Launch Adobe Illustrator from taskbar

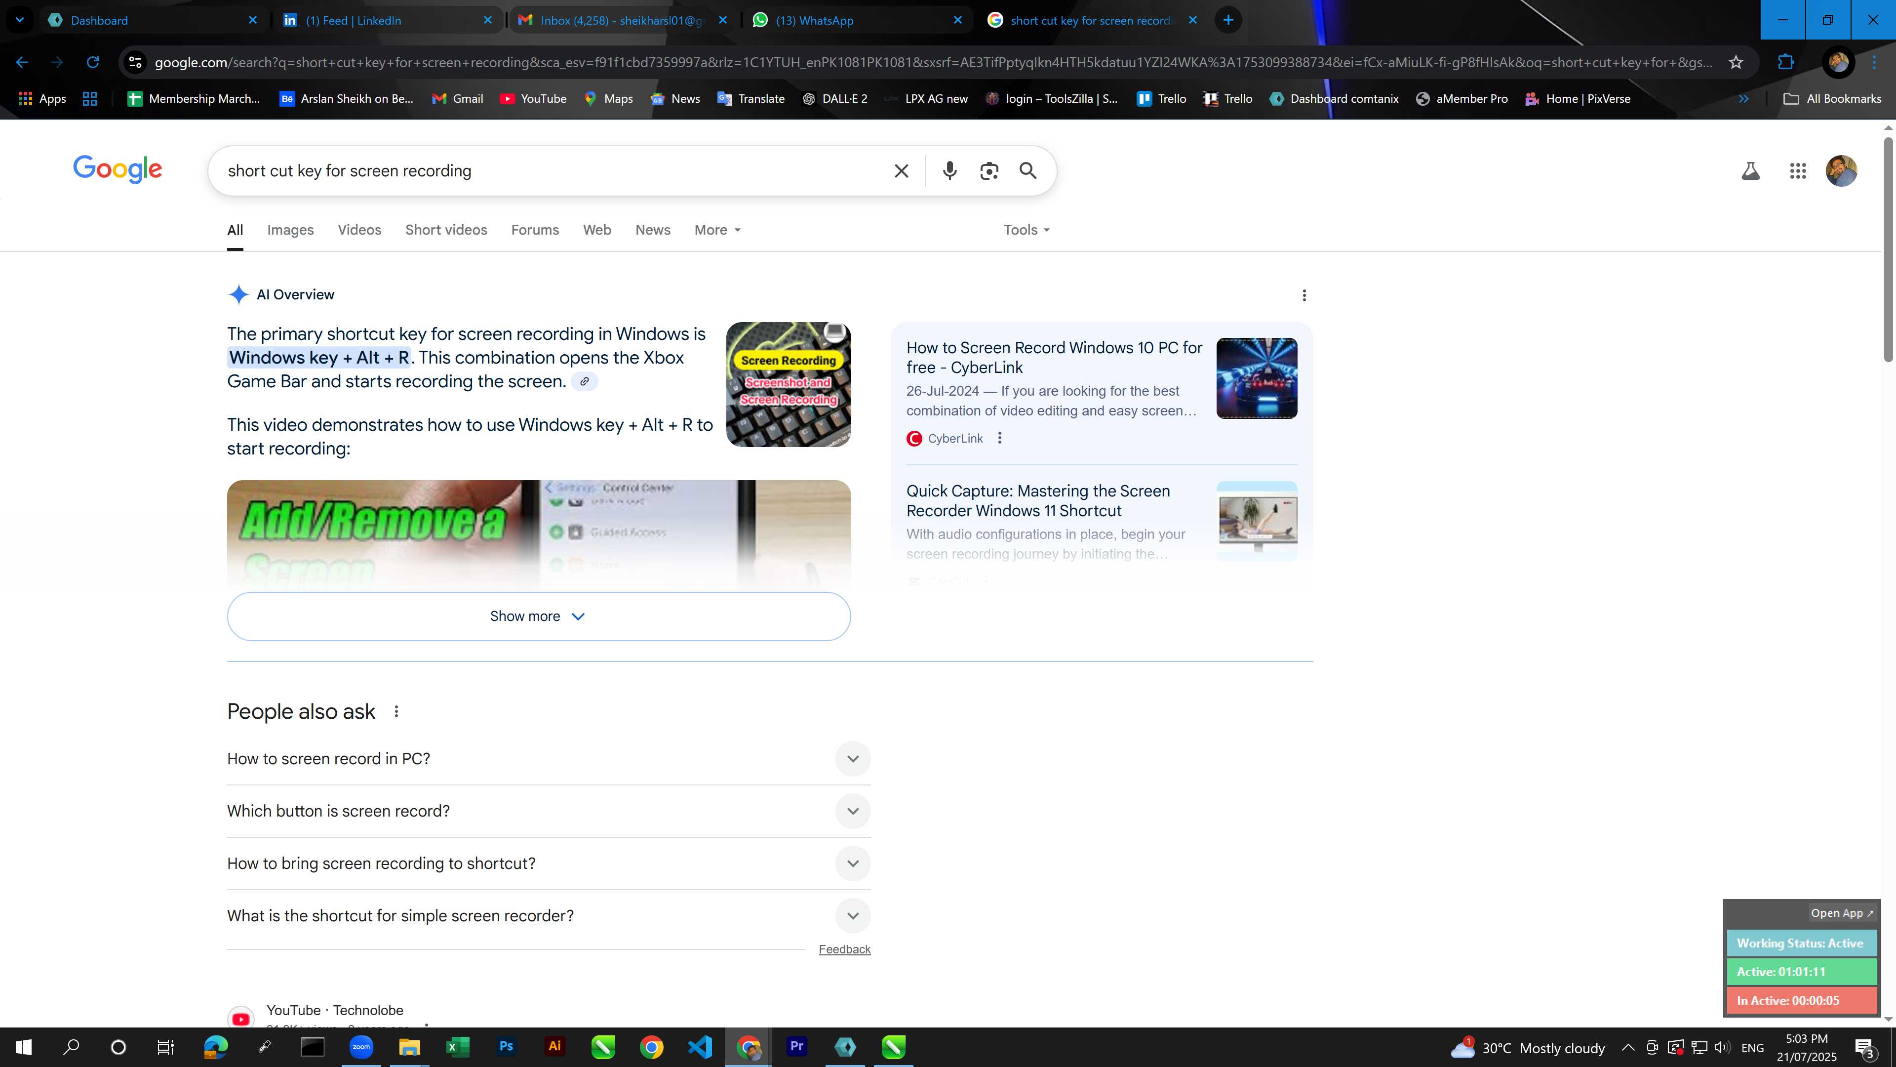click(554, 1046)
